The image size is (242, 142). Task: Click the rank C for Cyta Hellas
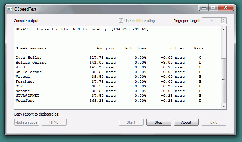tap(200, 58)
